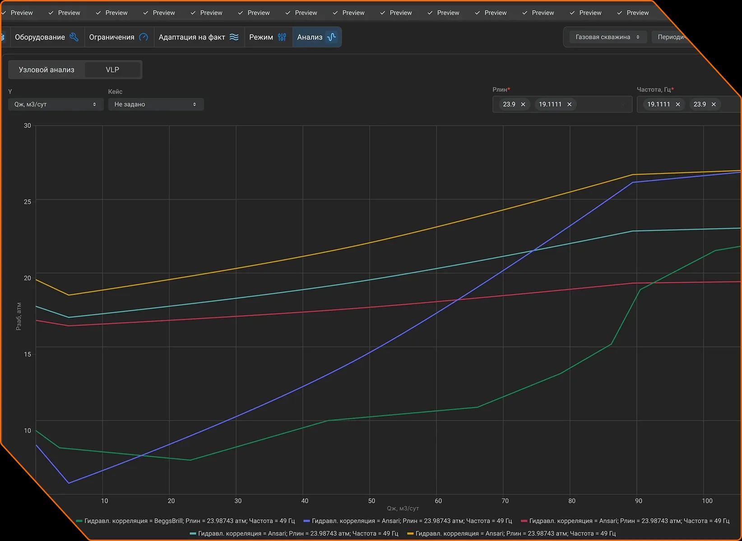Click the Qж, м3/сут horizontal axis title
This screenshot has height=541, width=742.
(x=403, y=508)
